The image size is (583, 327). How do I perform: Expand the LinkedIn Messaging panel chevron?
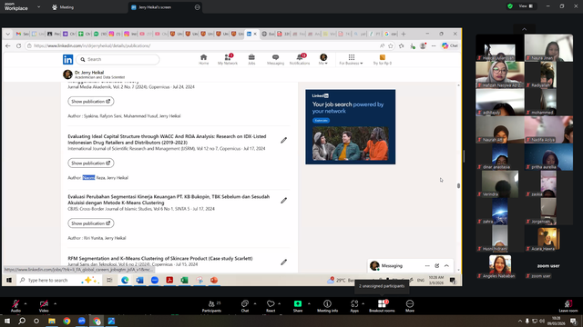(x=446, y=266)
